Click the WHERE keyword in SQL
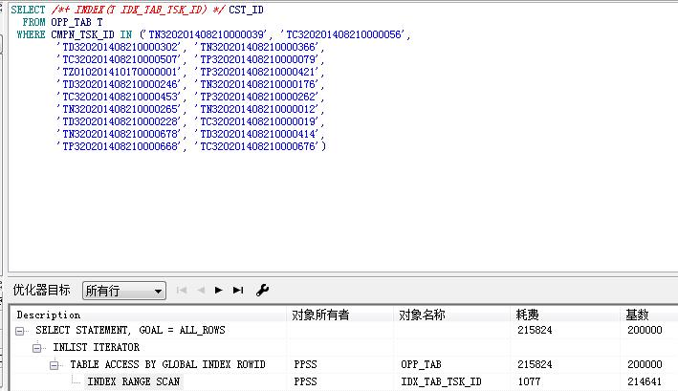Image resolution: width=678 pixels, height=391 pixels. click(x=31, y=34)
